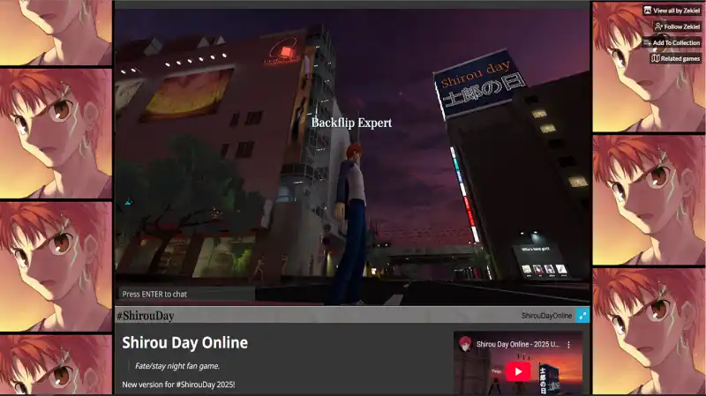
Task: Click the View all by Zekiel button
Action: click(x=672, y=11)
